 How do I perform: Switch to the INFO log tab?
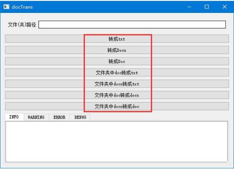(x=14, y=117)
